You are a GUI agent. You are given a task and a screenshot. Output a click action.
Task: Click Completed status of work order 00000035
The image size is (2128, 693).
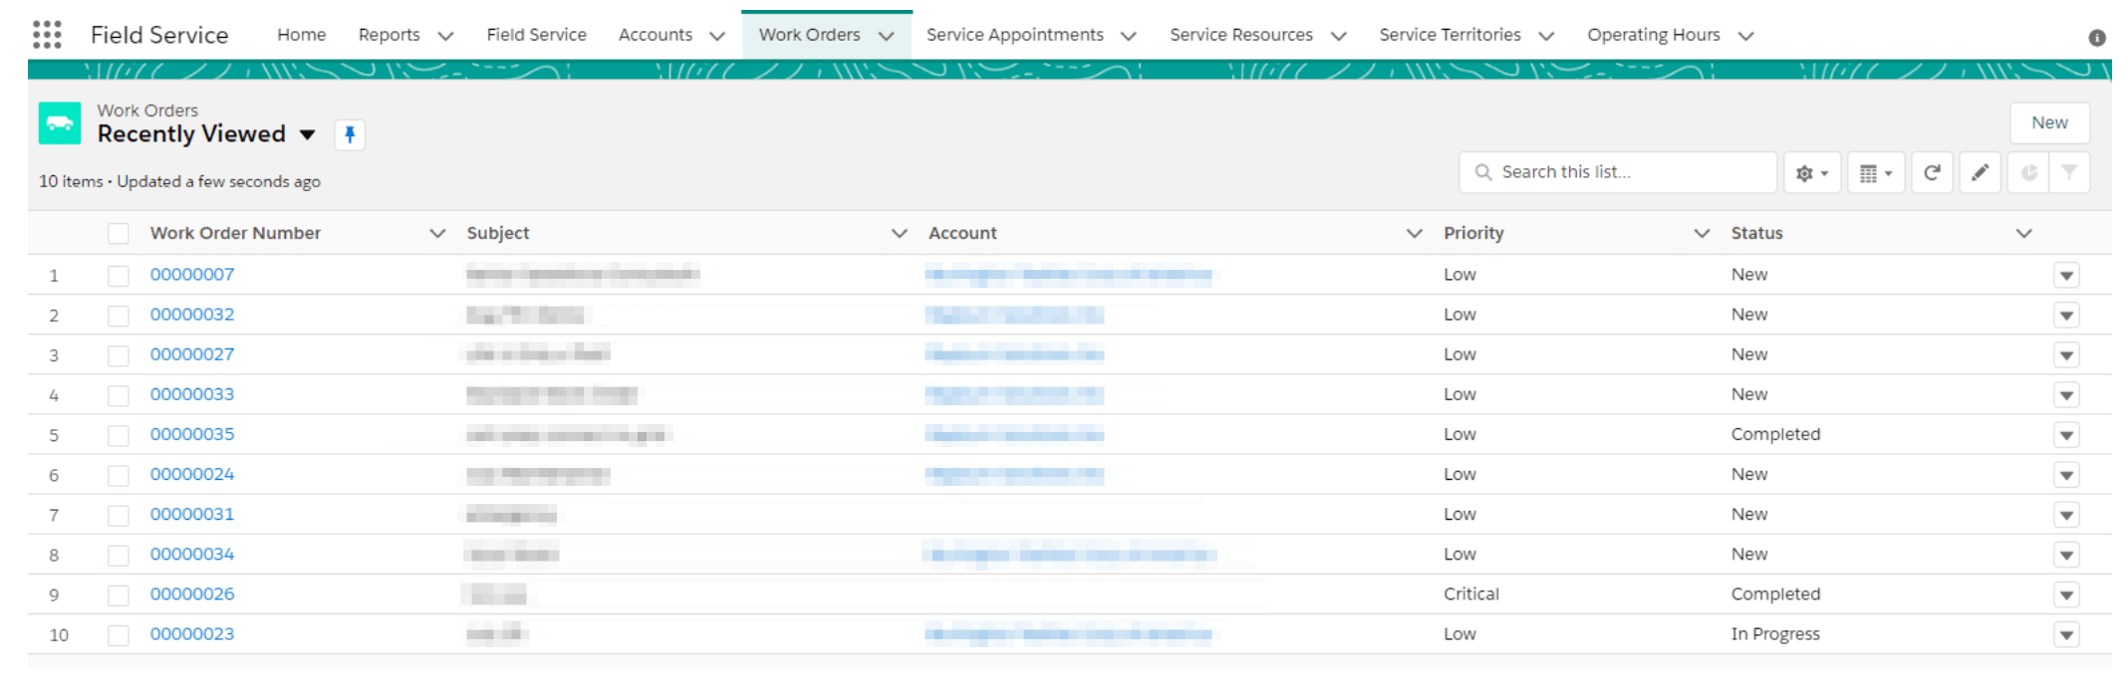pyautogui.click(x=1775, y=434)
